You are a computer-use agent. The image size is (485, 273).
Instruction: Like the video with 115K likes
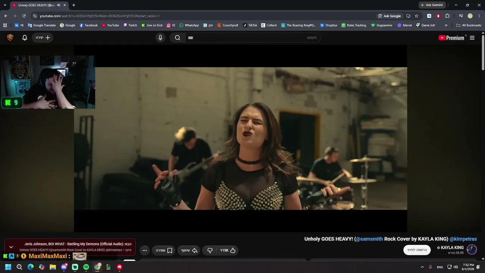tap(228, 250)
